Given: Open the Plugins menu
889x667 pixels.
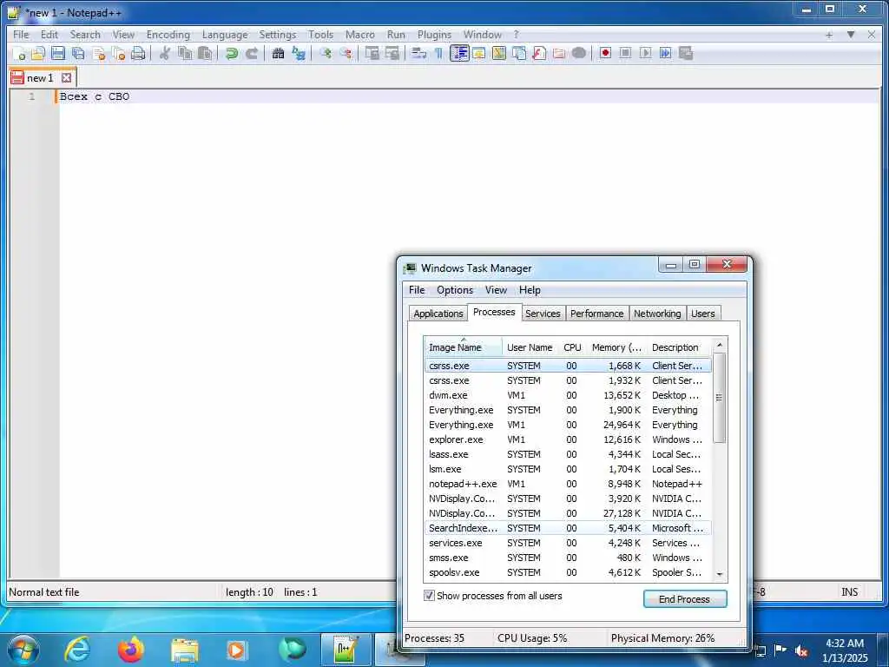Looking at the screenshot, I should (434, 35).
